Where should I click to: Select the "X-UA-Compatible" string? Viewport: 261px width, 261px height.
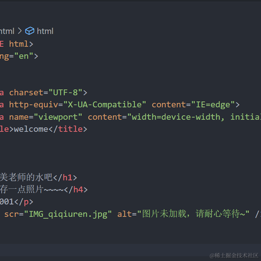click(104, 104)
